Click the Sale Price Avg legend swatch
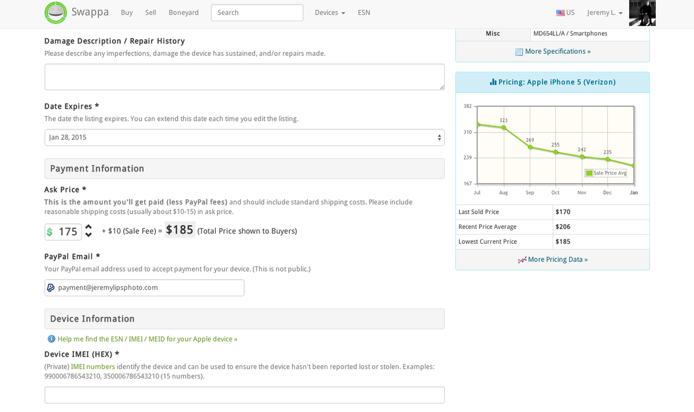 click(589, 173)
